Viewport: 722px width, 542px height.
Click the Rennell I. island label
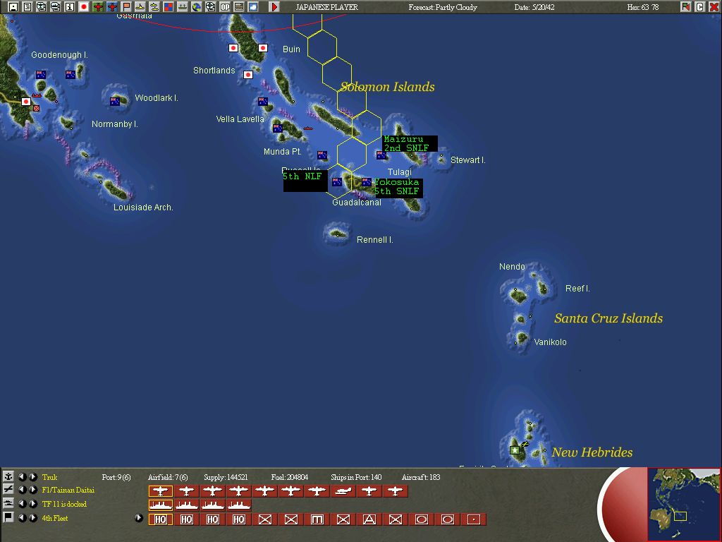point(375,240)
